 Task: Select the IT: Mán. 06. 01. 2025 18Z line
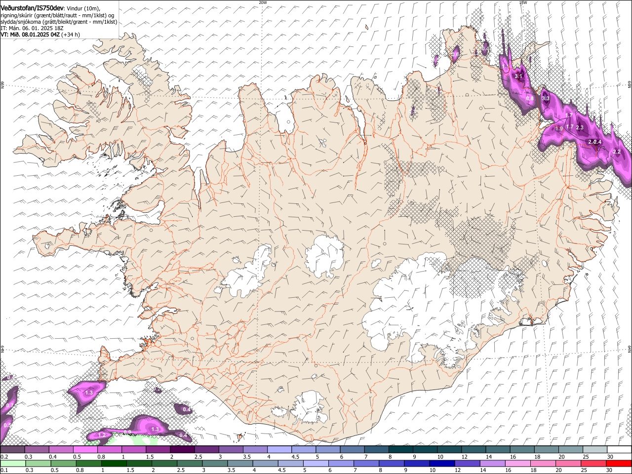point(32,28)
